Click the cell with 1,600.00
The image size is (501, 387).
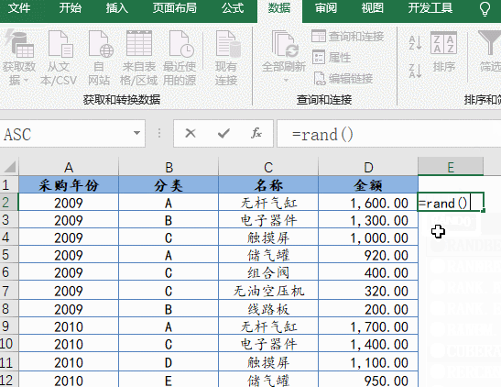(x=368, y=203)
